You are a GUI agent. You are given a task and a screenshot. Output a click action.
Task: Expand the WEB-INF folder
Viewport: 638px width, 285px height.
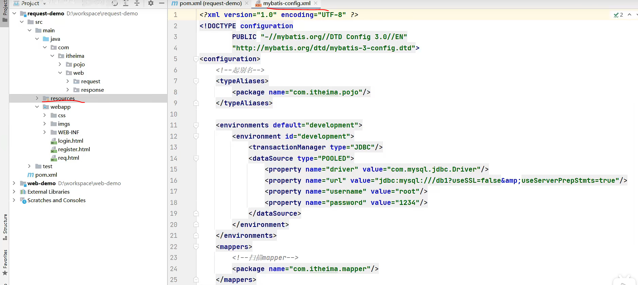pyautogui.click(x=45, y=132)
